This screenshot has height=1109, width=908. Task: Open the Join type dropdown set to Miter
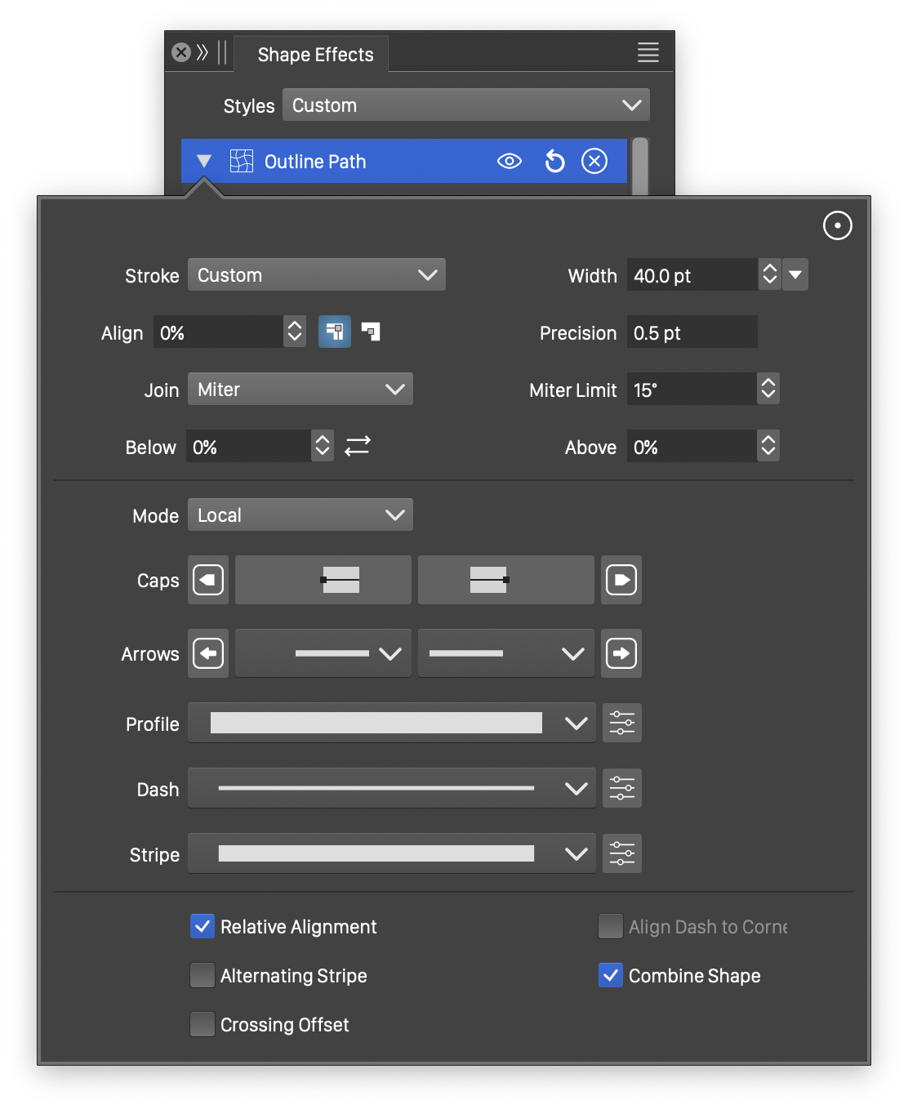point(300,390)
